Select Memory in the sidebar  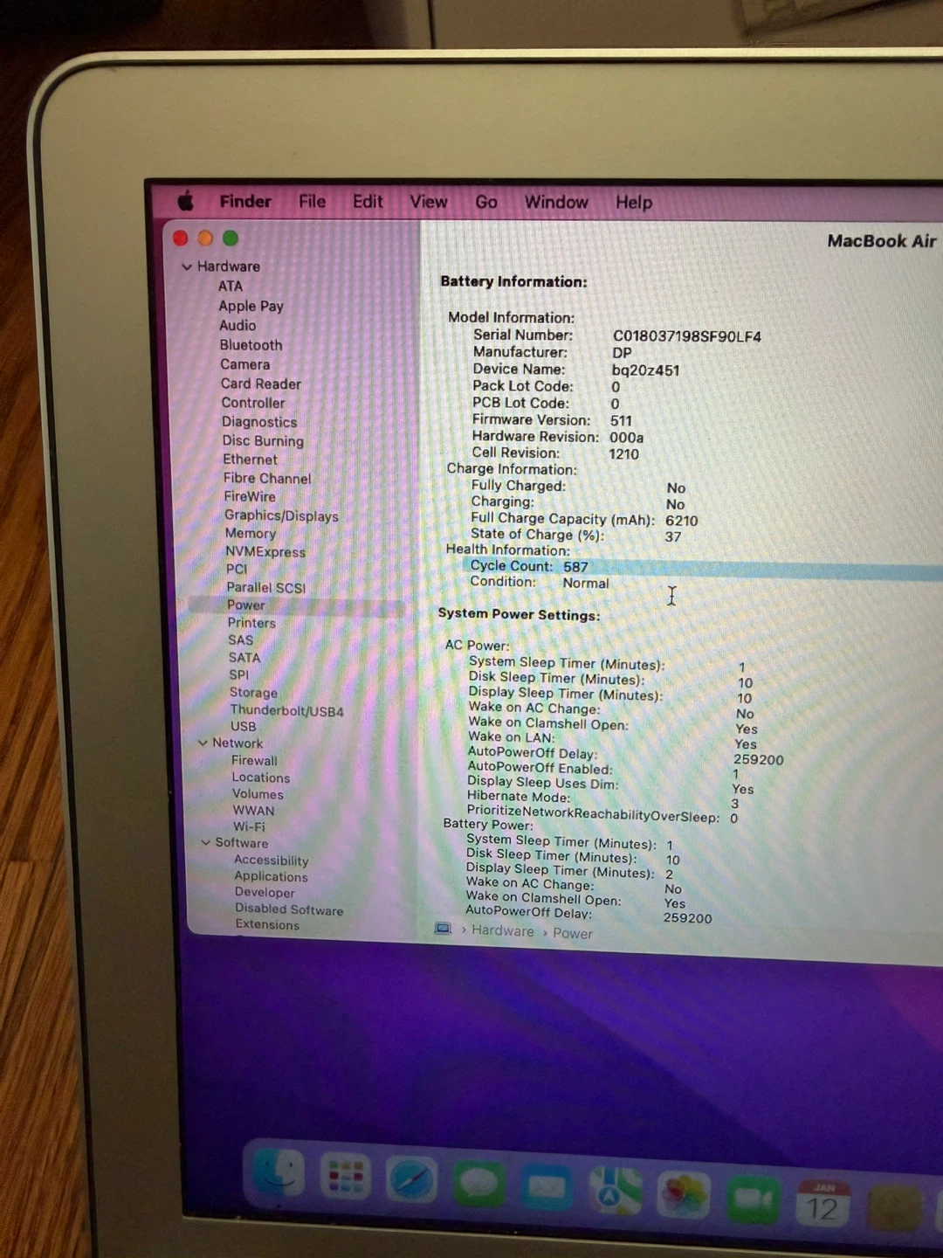251,533
